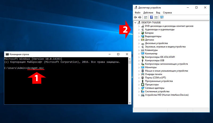Click the Forward arrow in Device Manager toolbar
Screen dimensions: 213x123
coord(140,17)
